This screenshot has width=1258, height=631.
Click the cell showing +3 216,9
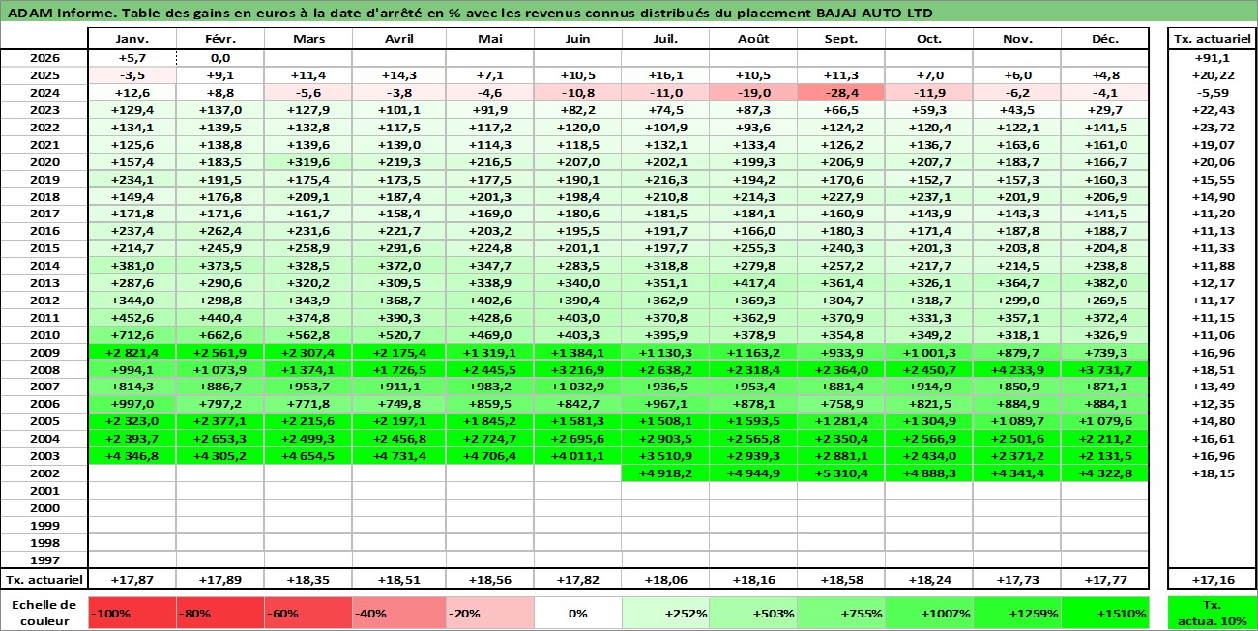[578, 370]
